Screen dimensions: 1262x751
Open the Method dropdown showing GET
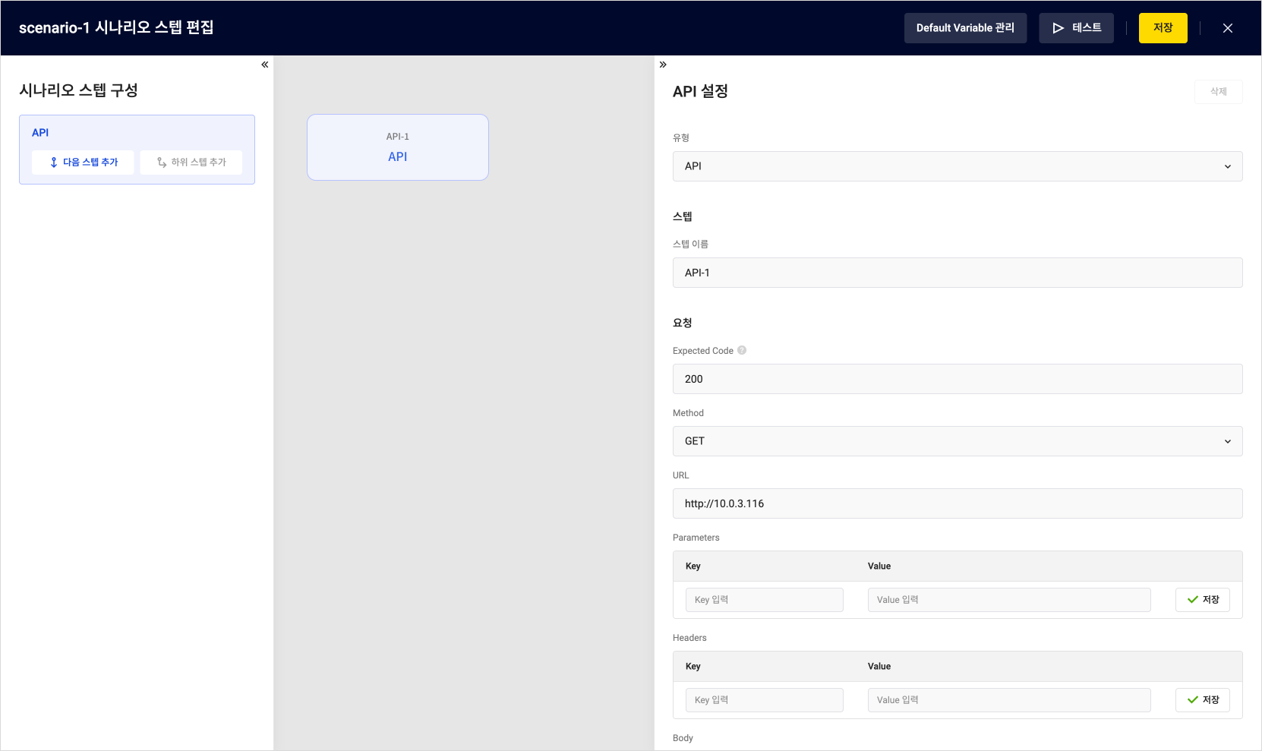pos(958,441)
